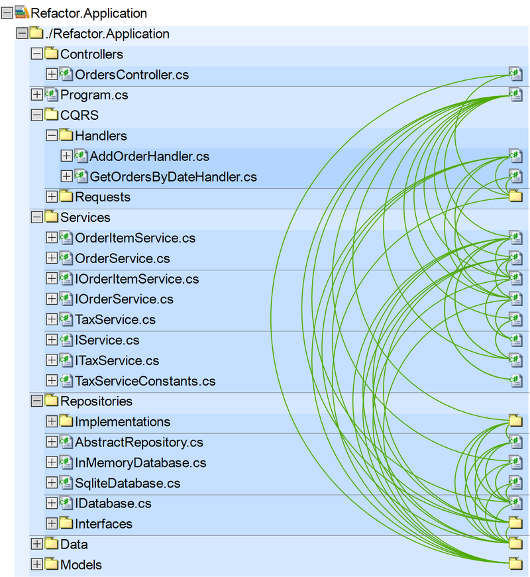Click IDatabase.cs dependency node at right edge
530x577 pixels.
tap(515, 503)
